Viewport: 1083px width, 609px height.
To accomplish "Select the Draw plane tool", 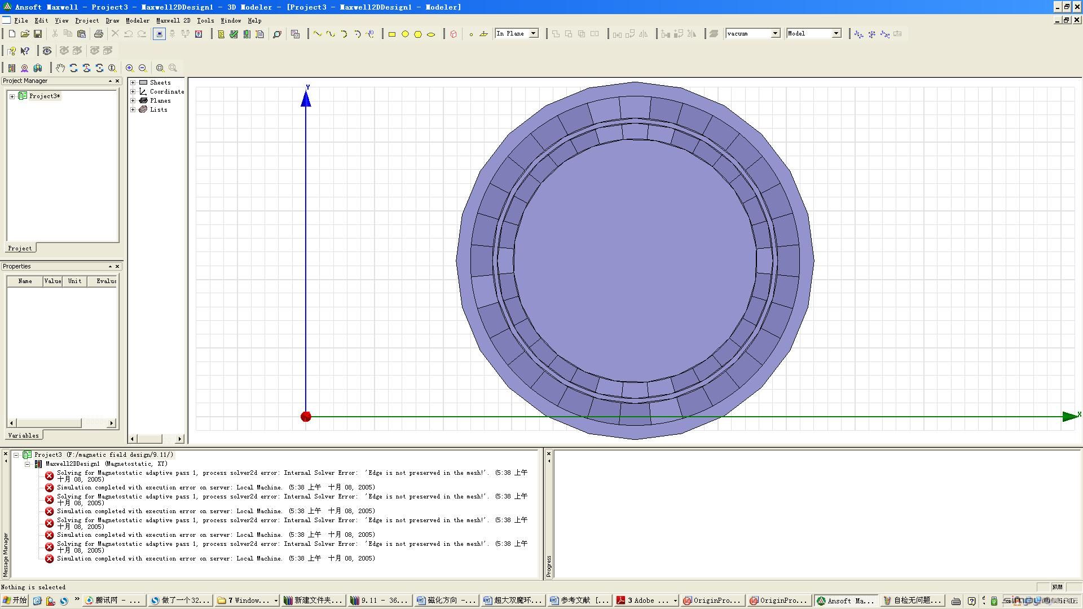I will pos(483,34).
